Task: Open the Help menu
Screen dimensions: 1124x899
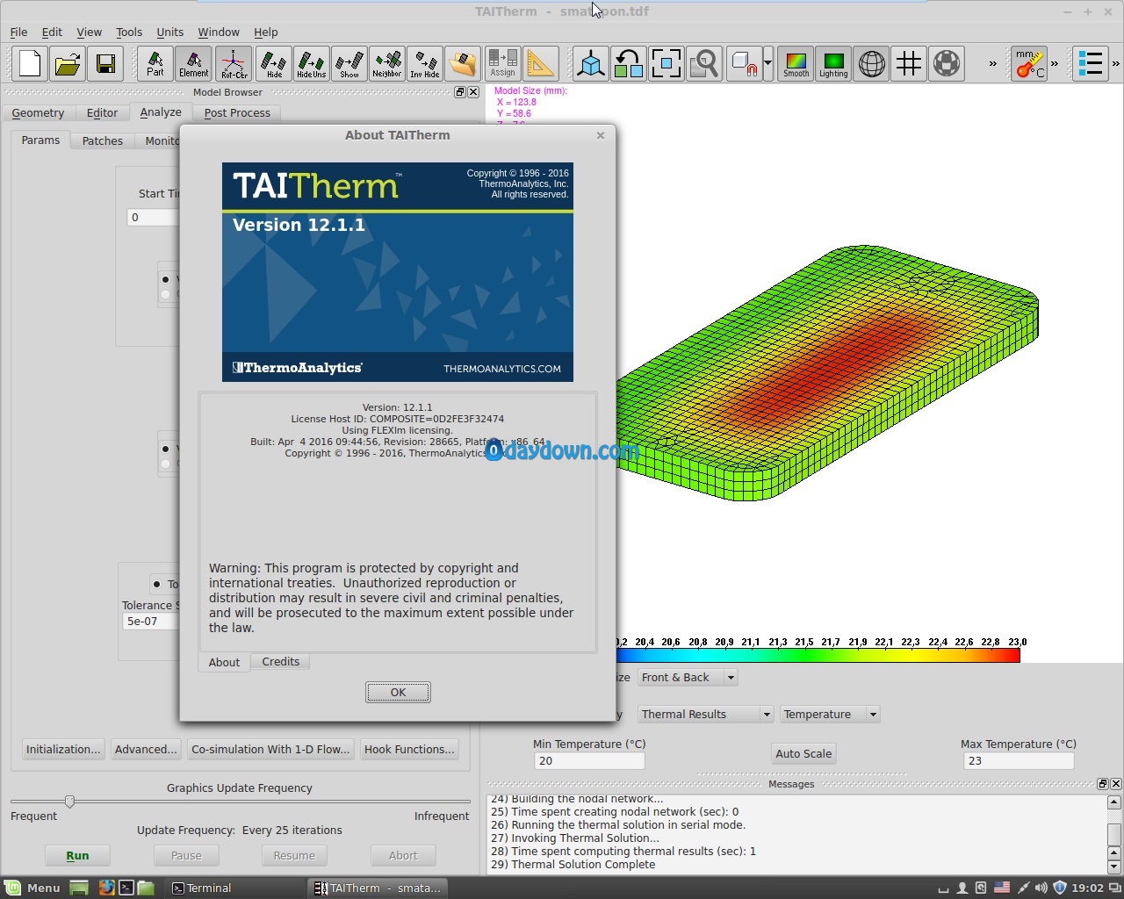Action: [x=266, y=32]
